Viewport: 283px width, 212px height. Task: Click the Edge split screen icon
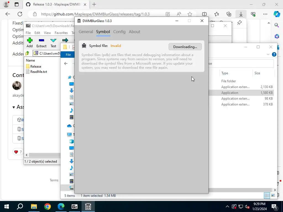pos(204,14)
